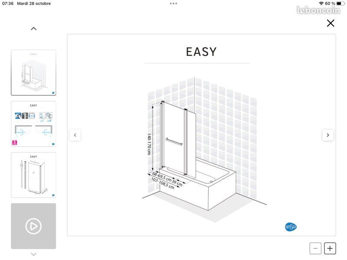Open the three-dot multitasking menu at top
The height and width of the screenshot is (260, 347).
click(173, 3)
